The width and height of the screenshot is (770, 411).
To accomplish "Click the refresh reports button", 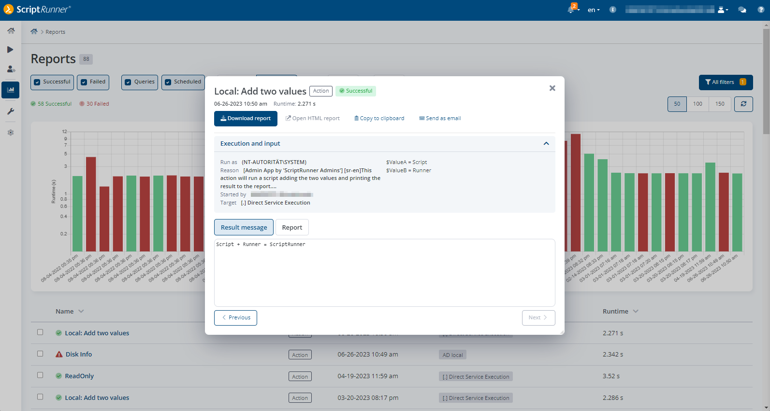I will pos(743,104).
